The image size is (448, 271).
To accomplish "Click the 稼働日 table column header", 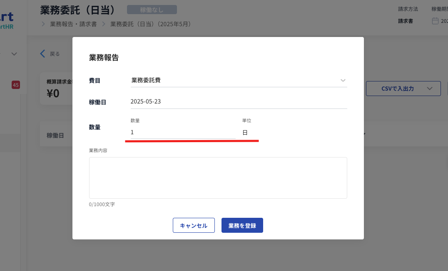I will (x=55, y=135).
